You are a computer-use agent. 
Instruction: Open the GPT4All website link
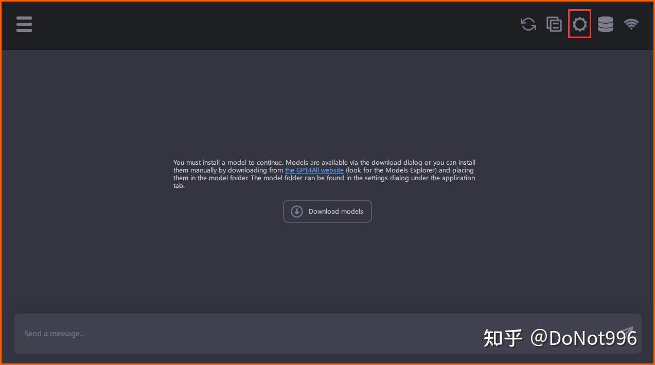click(x=314, y=170)
